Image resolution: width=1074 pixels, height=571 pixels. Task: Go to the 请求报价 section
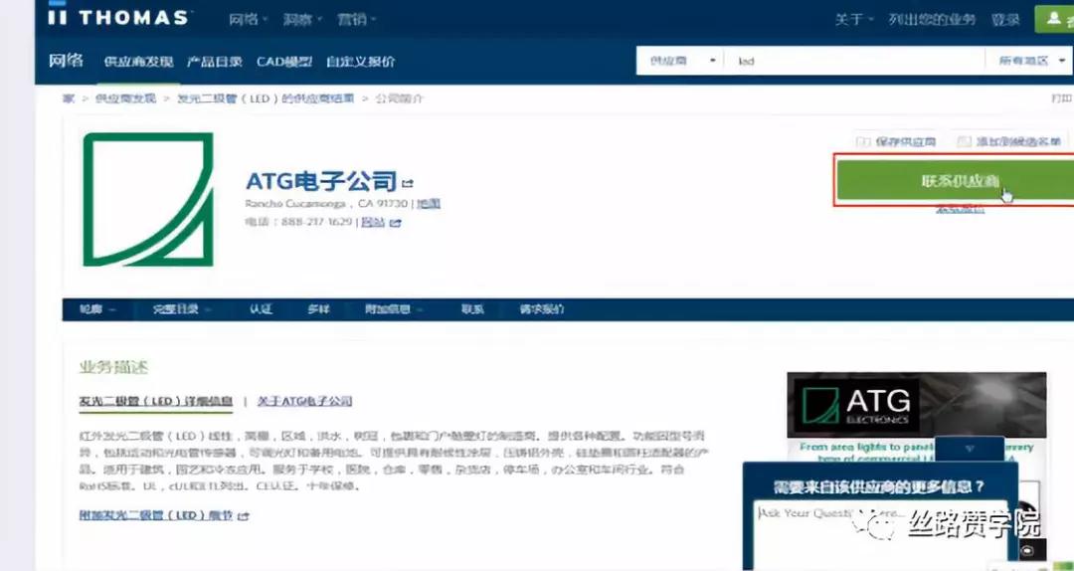pyautogui.click(x=542, y=309)
